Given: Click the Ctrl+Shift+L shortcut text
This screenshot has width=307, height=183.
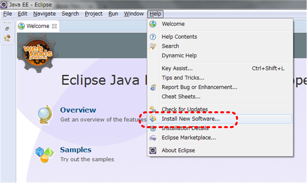Looking at the screenshot, I should [x=268, y=68].
